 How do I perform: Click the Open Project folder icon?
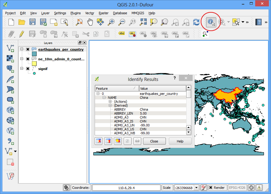pos(22,22)
